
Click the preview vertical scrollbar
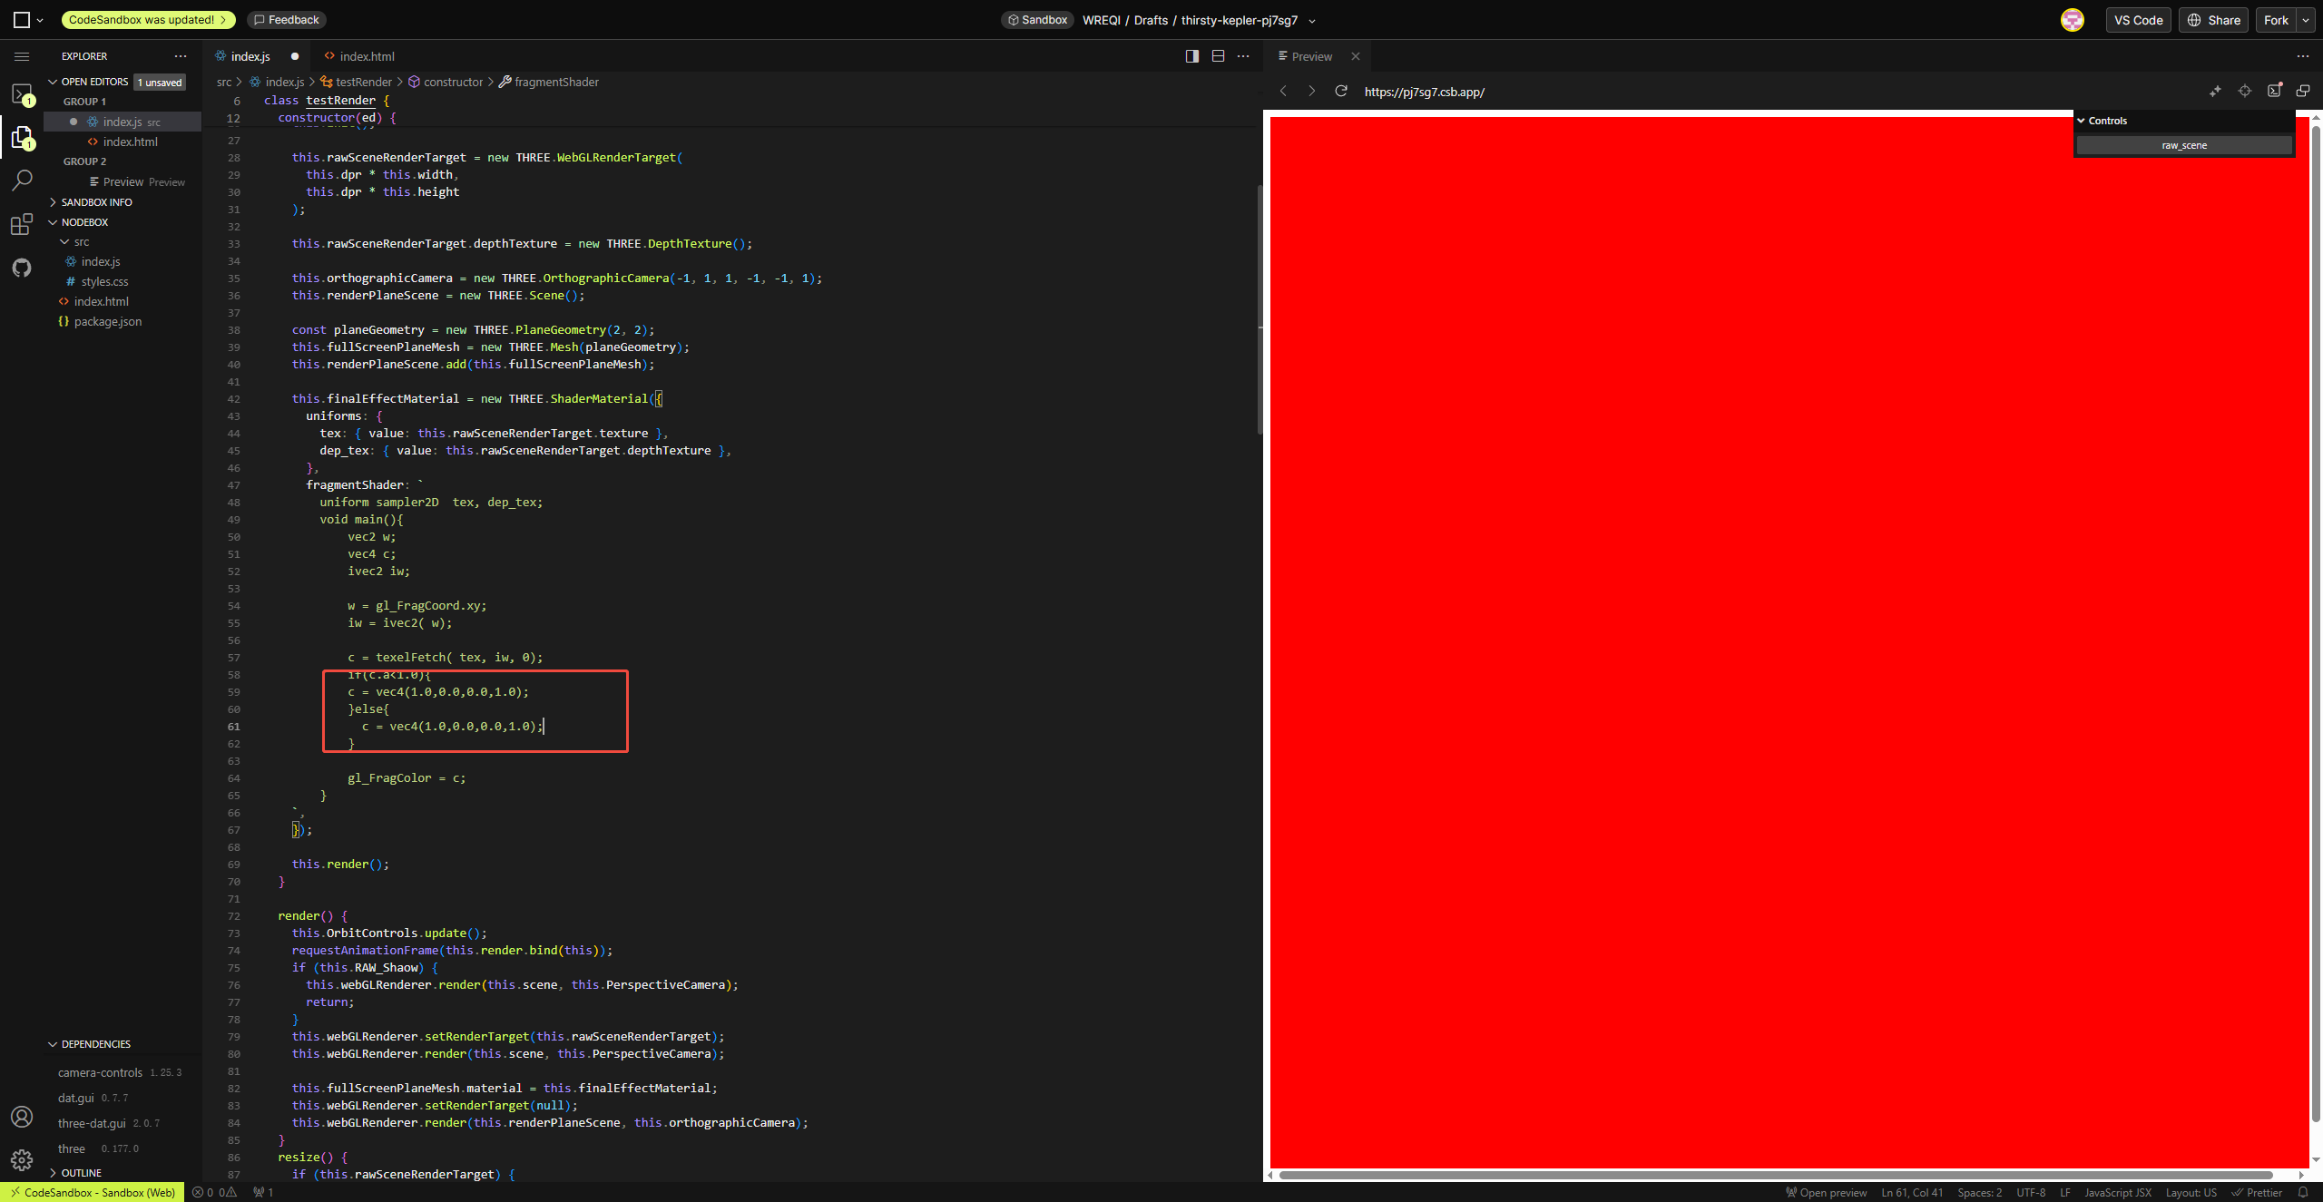click(2316, 624)
